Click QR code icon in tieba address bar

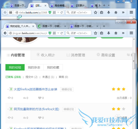[x=54, y=12]
